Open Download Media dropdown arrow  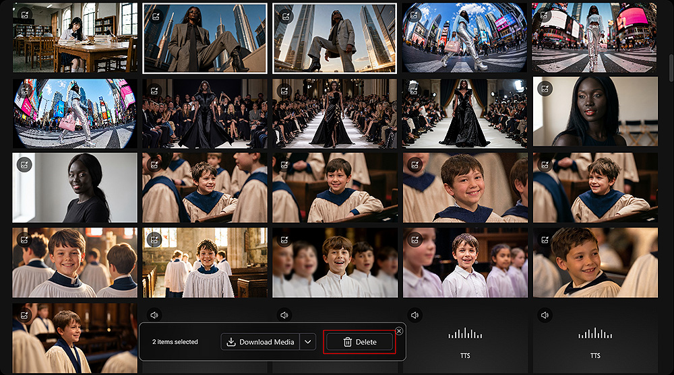[x=308, y=342]
